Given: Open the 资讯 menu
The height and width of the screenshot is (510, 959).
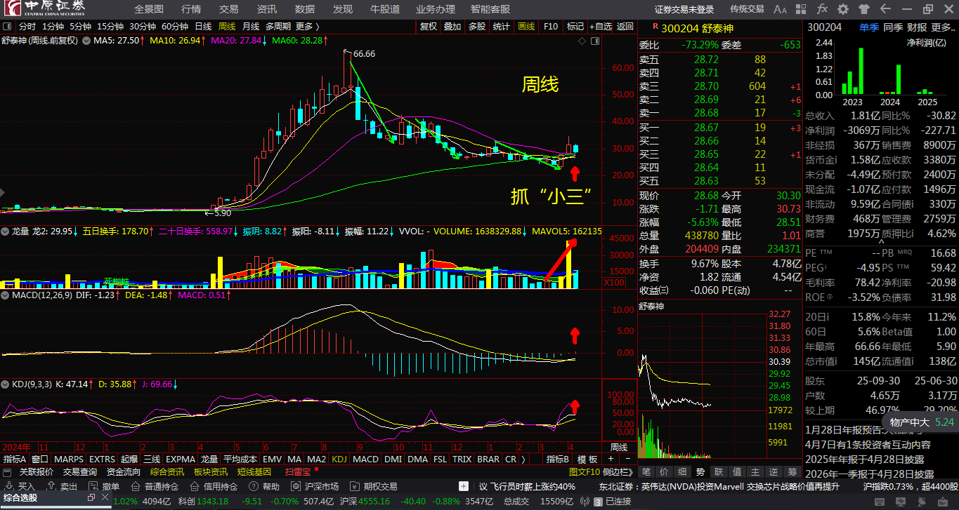Looking at the screenshot, I should [x=267, y=9].
